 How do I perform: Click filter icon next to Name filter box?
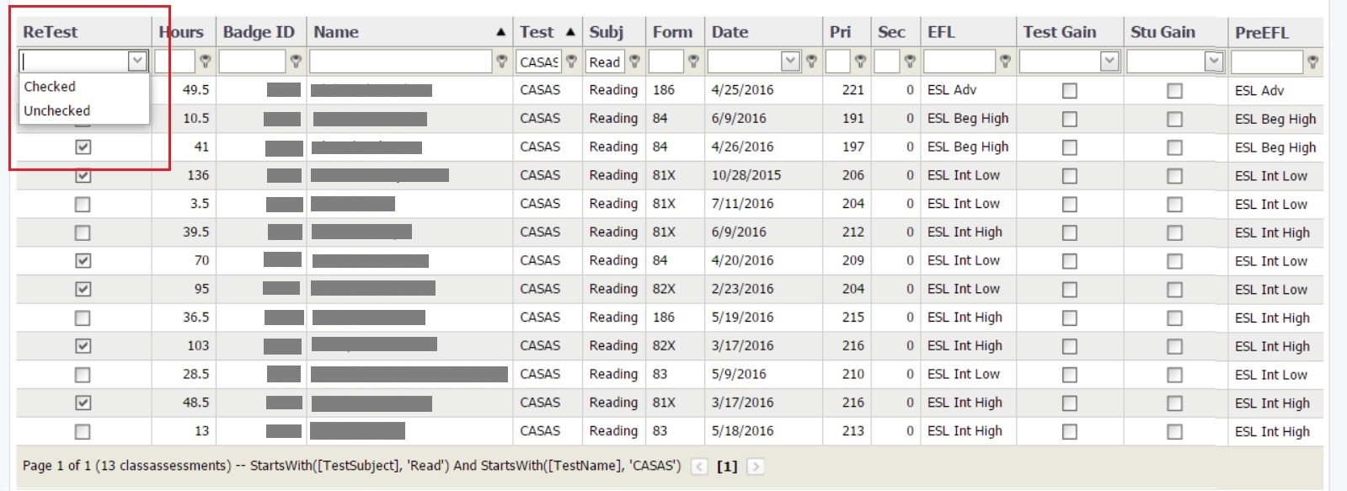502,61
